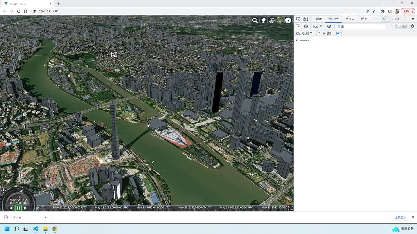
Task: Open DevTools settings gear in tab bar
Action: [397, 19]
